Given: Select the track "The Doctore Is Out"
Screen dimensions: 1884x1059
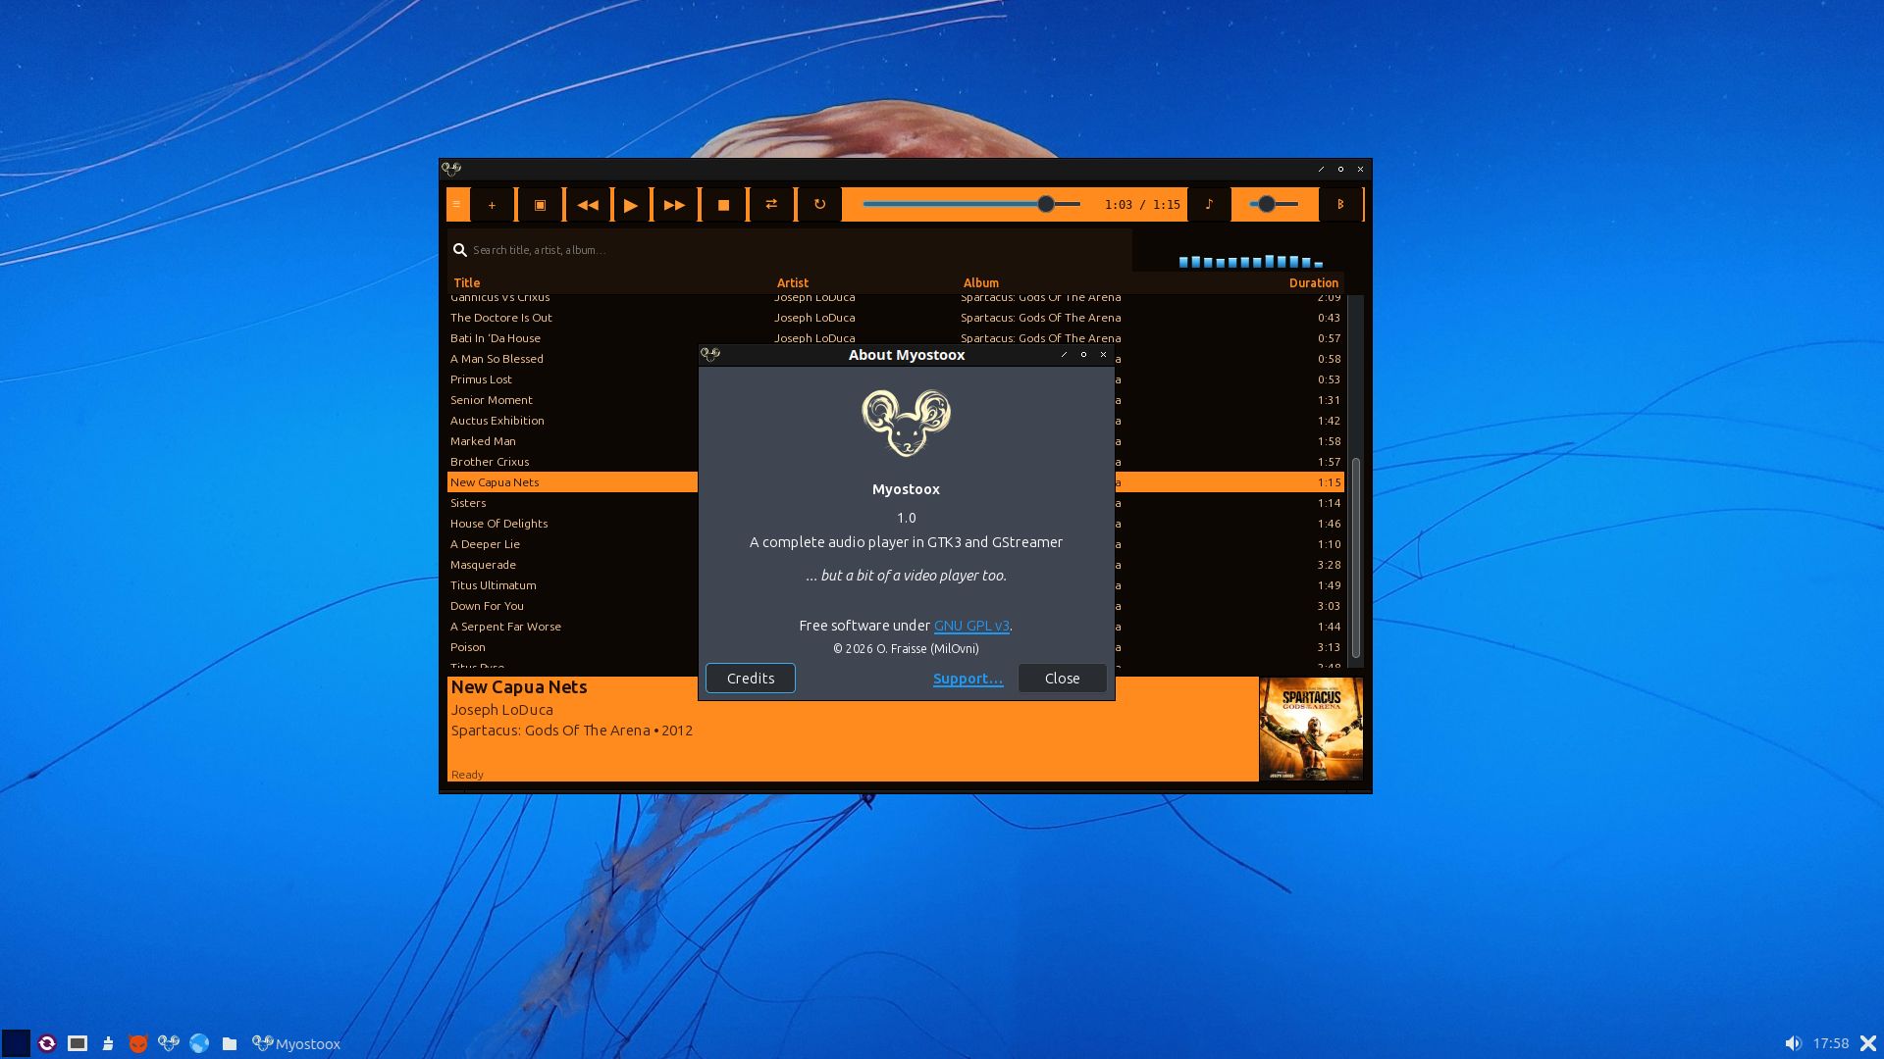Looking at the screenshot, I should (x=895, y=318).
